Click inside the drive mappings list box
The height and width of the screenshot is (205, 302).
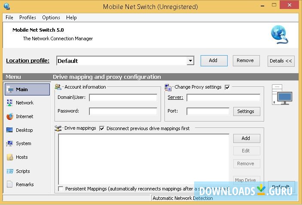[x=143, y=159]
